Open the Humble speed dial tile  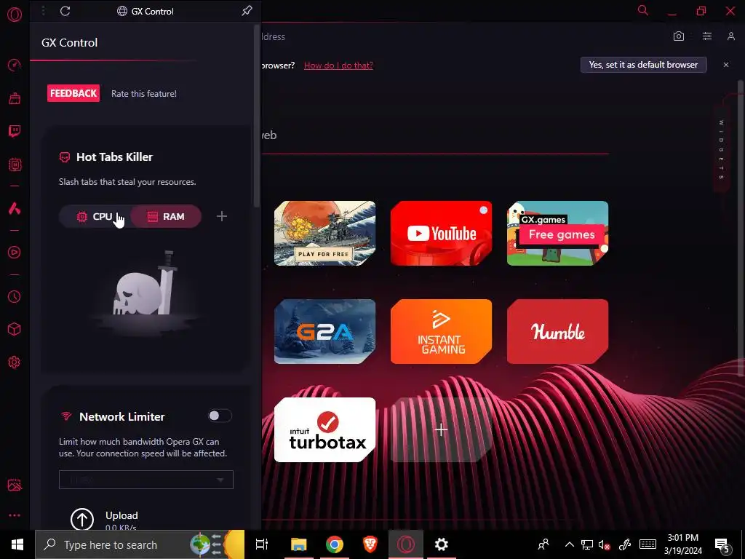[x=557, y=331]
